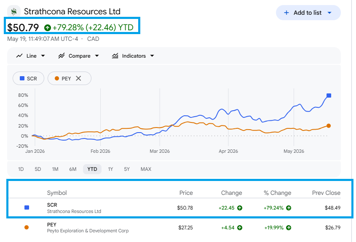Click the $50.78 price cell

[185, 208]
